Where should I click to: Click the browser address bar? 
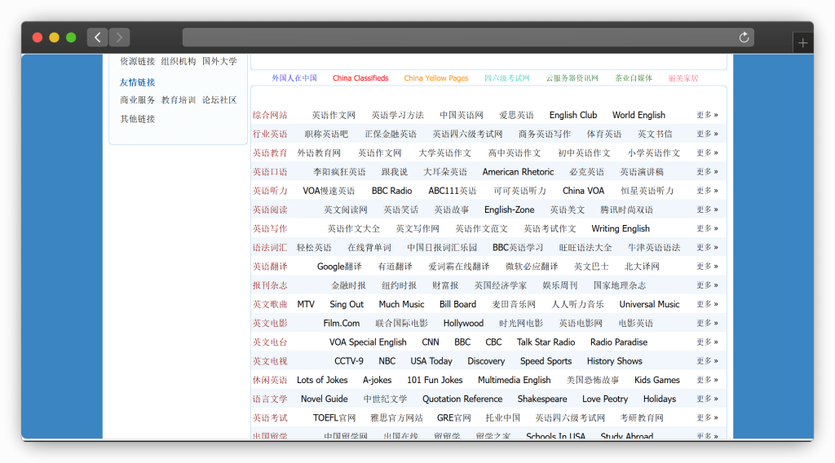pos(457,37)
